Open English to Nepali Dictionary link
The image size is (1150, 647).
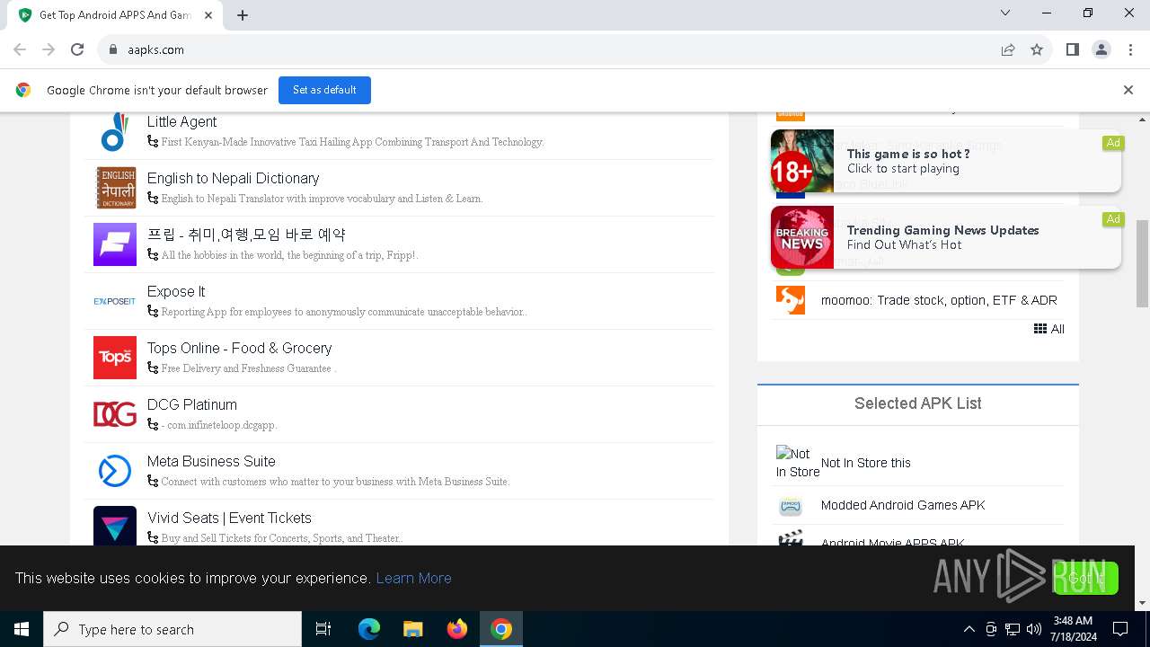233,178
